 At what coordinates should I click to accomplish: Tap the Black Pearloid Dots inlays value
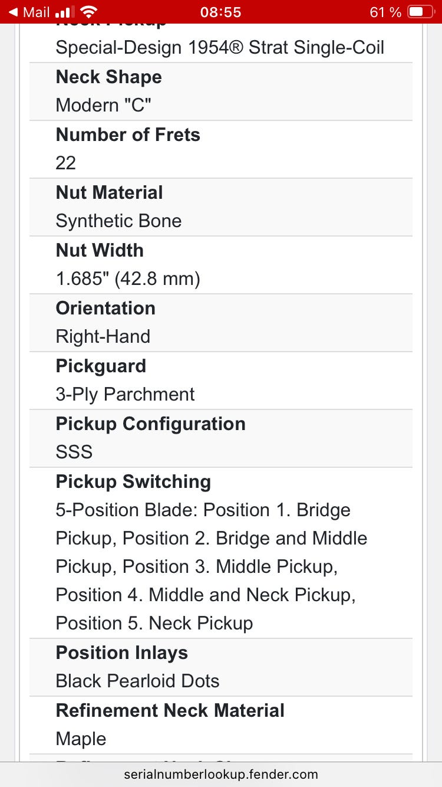click(x=137, y=681)
